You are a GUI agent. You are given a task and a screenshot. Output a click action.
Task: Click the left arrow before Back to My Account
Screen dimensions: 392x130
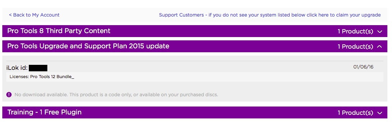click(10, 15)
